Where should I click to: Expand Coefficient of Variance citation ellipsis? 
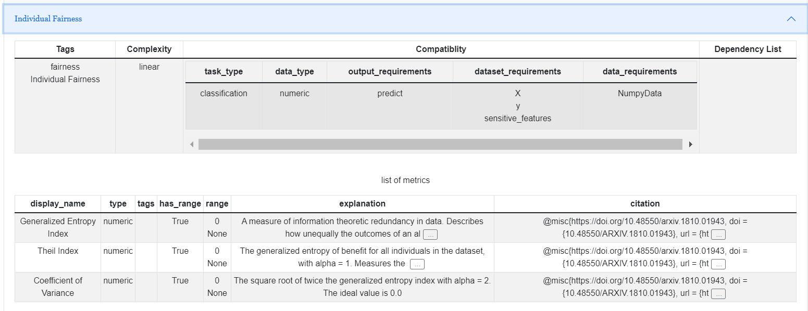click(718, 294)
